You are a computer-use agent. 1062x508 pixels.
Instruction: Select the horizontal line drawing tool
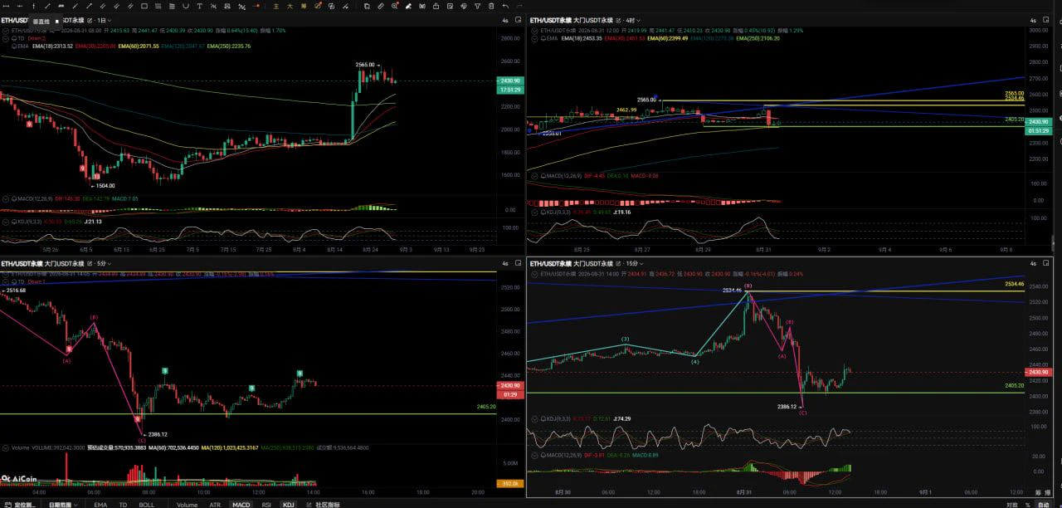pos(6,6)
